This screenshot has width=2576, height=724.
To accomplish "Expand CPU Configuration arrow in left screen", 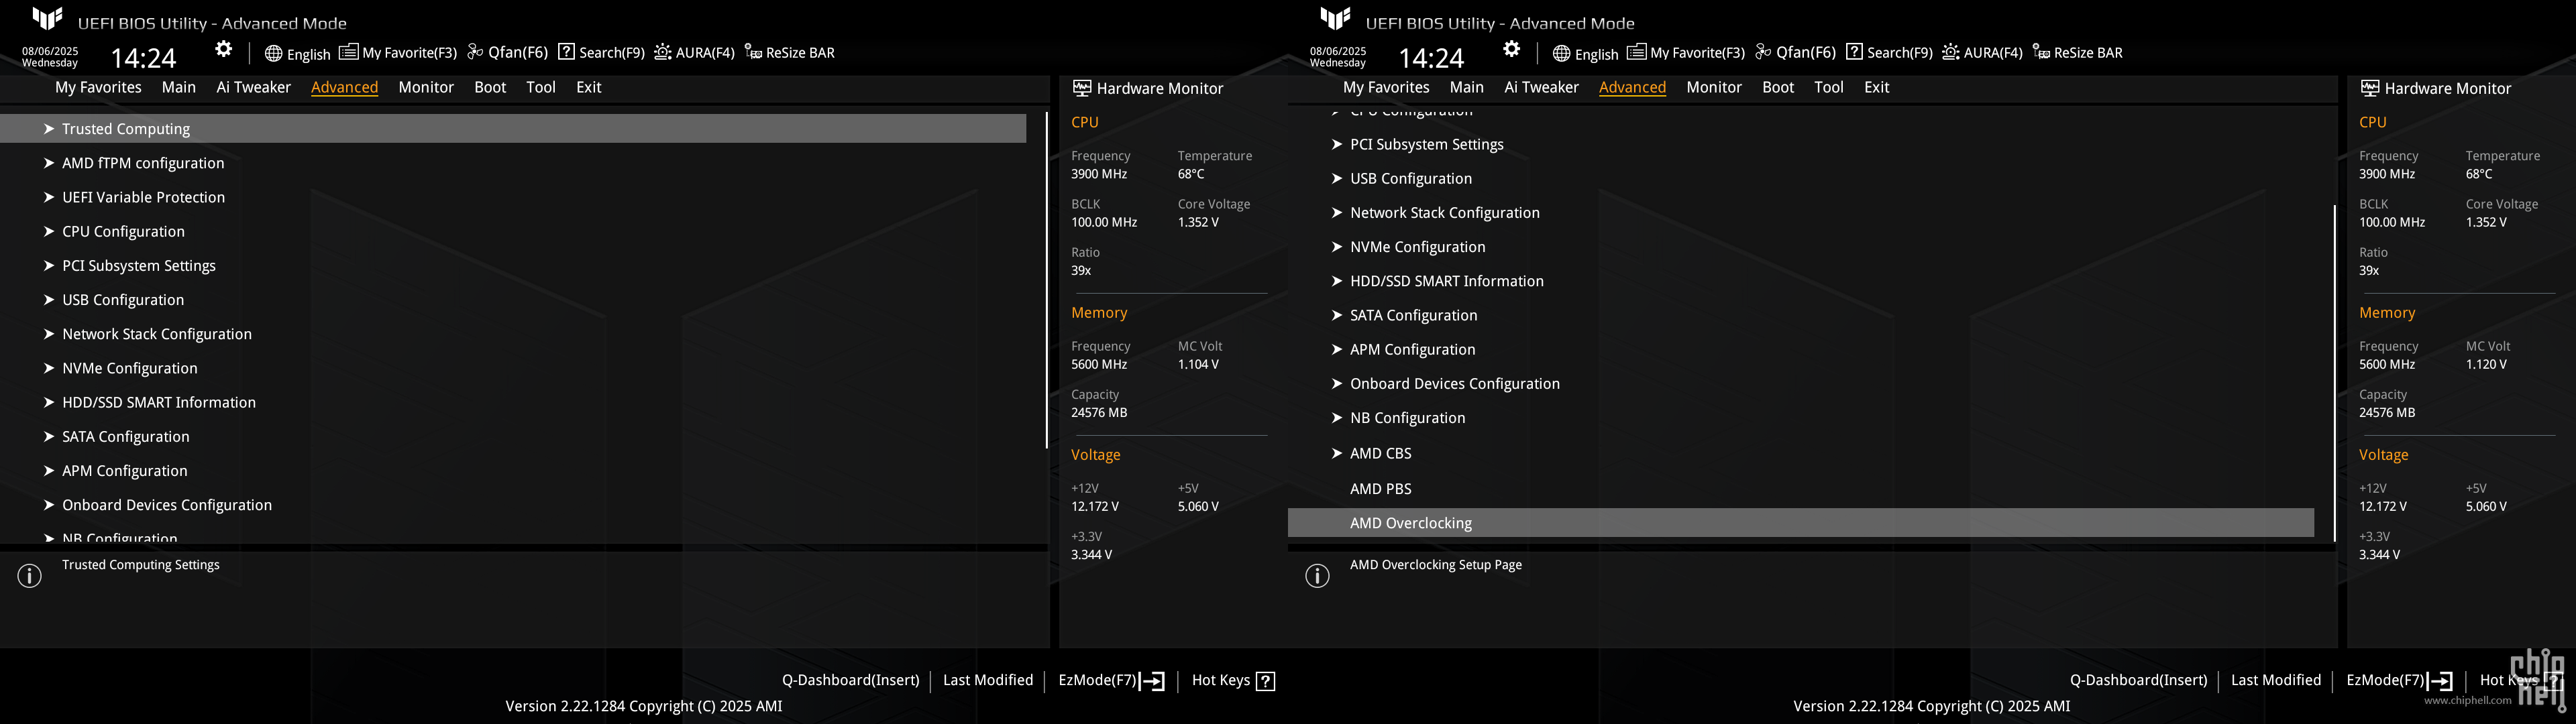I will click(x=48, y=231).
